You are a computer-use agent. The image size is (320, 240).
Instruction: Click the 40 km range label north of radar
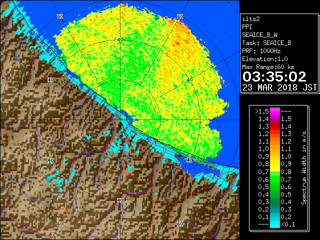120,40
